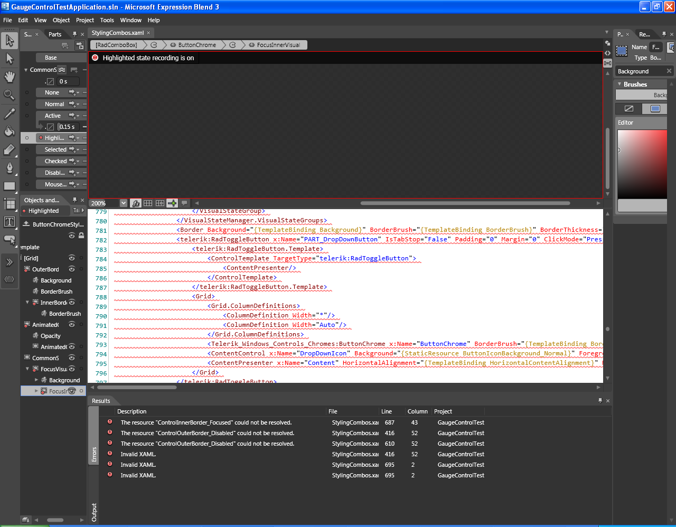Open the Project menu
Image resolution: width=676 pixels, height=527 pixels.
[x=85, y=20]
